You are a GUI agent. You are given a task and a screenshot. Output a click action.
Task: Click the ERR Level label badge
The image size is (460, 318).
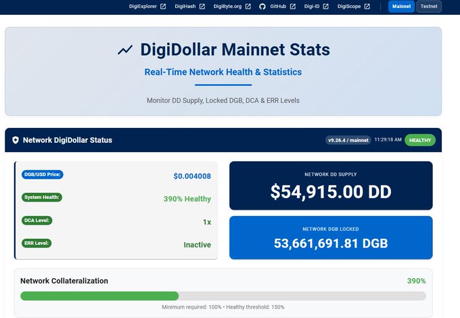37,243
